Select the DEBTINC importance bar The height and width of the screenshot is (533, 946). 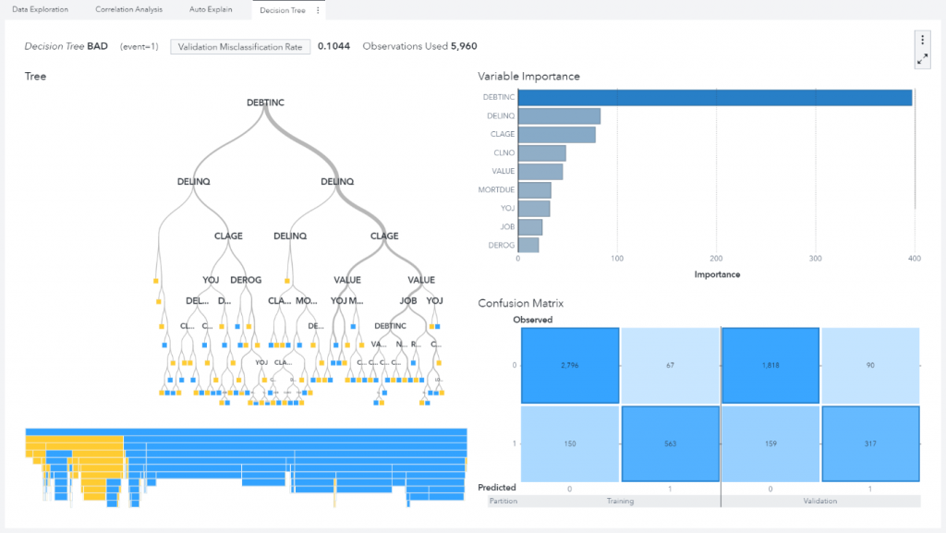click(x=715, y=97)
